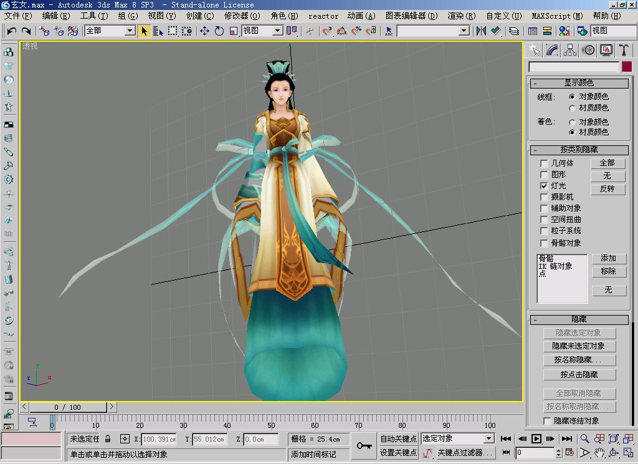Open the named selection sets dropdown

click(x=464, y=31)
